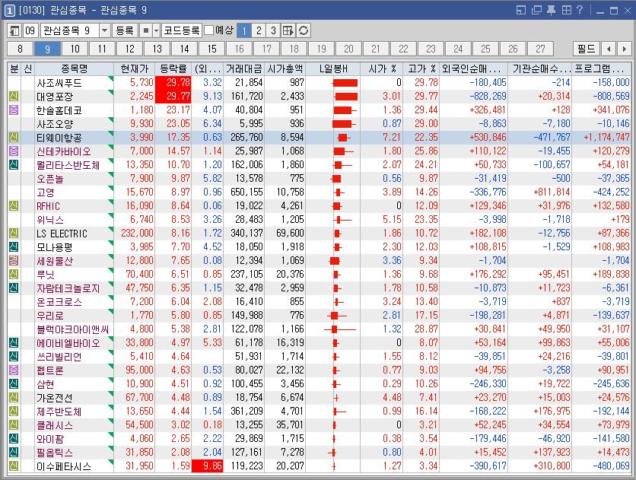
Task: Click the list panel toggle icon beside 09
Action: [14, 31]
